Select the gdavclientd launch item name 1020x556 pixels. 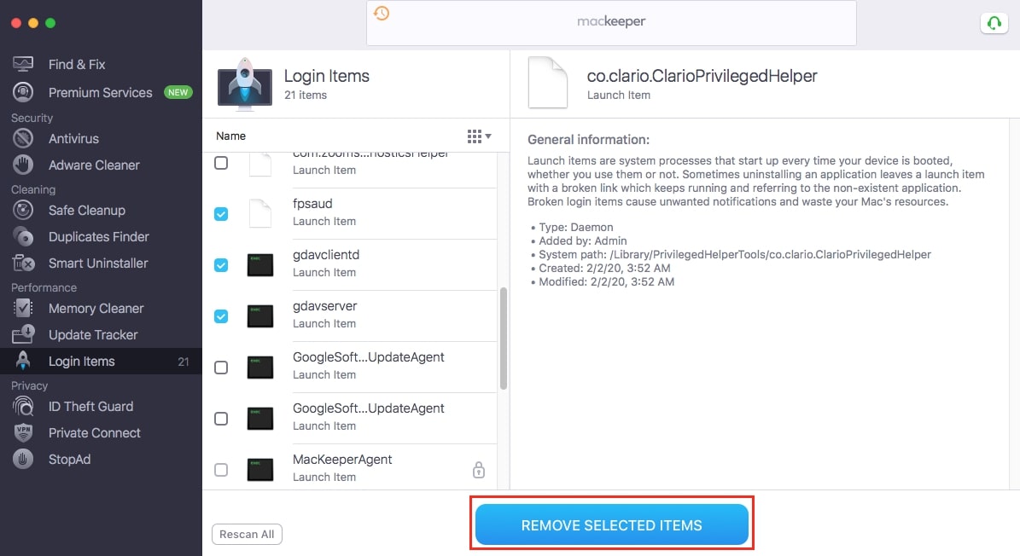[x=326, y=255]
